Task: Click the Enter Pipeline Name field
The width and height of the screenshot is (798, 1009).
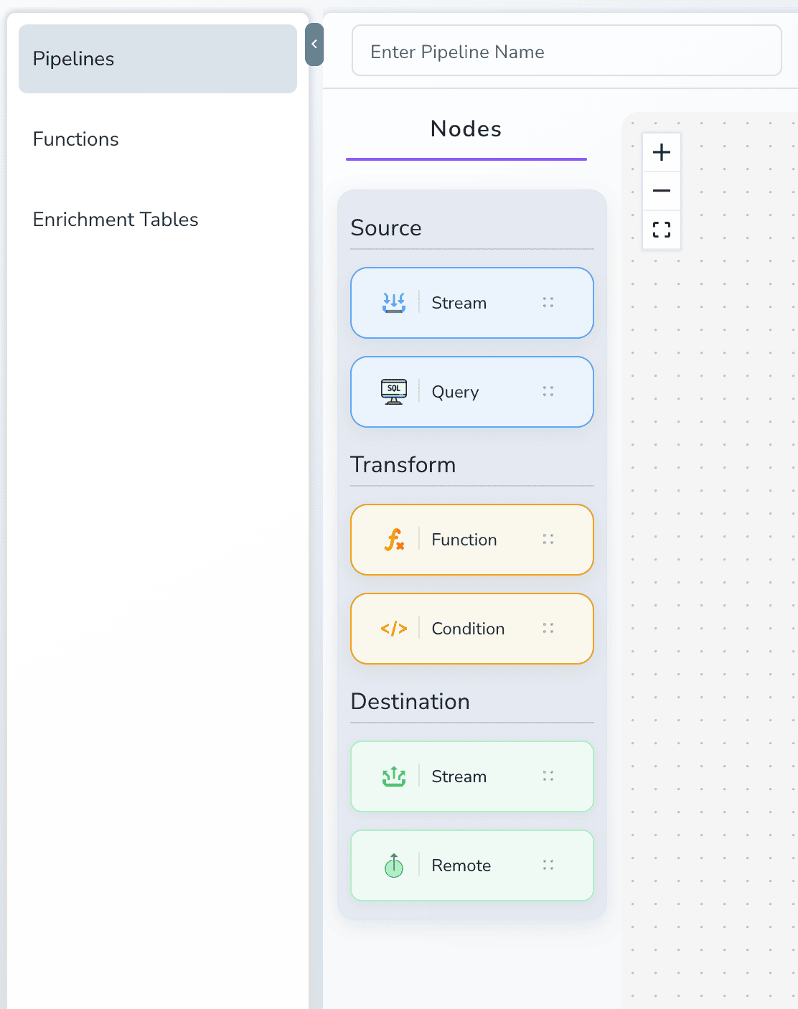Action: click(566, 50)
